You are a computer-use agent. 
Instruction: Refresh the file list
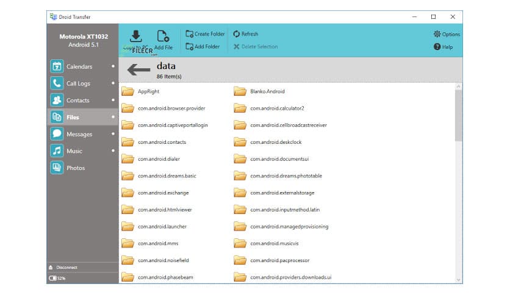(246, 34)
